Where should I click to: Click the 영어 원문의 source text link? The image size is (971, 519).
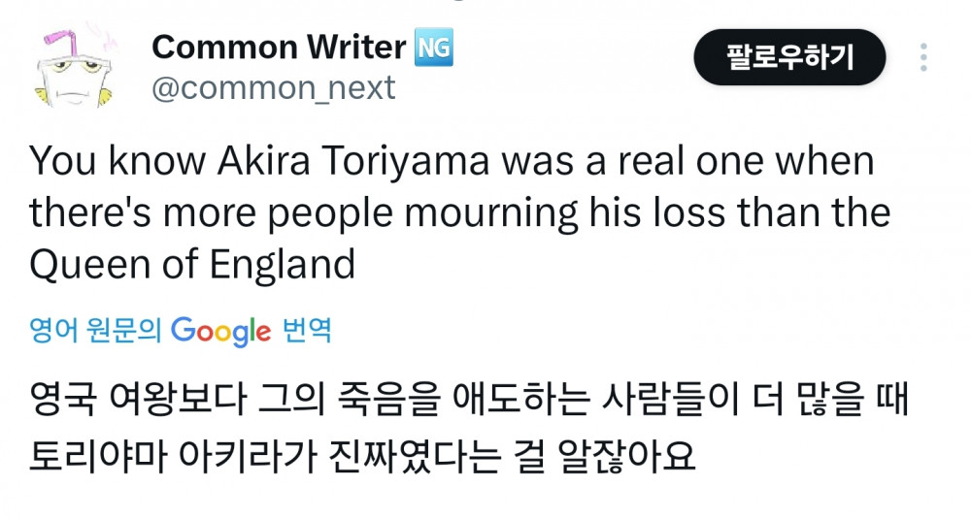(x=95, y=331)
